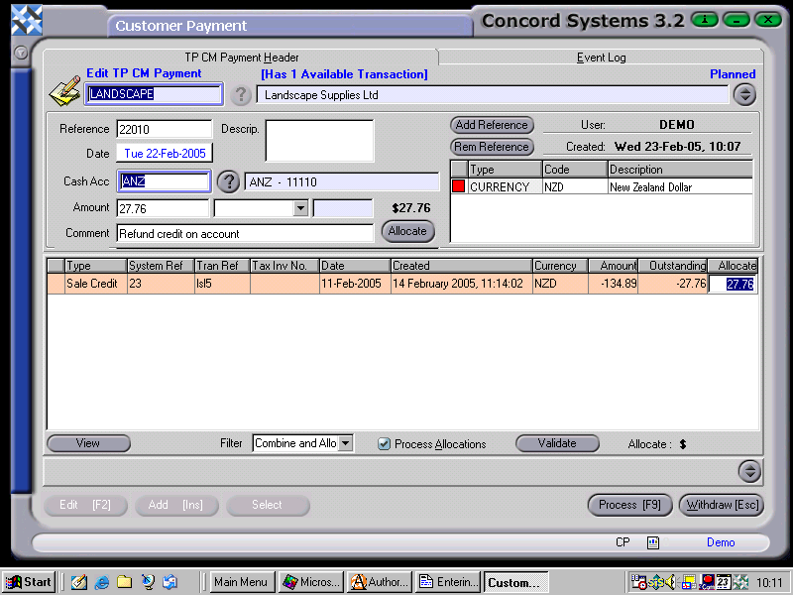Screen dimensions: 793x595
Task: Open the dropdown beside Landscape Supplies Ltd
Action: click(744, 94)
